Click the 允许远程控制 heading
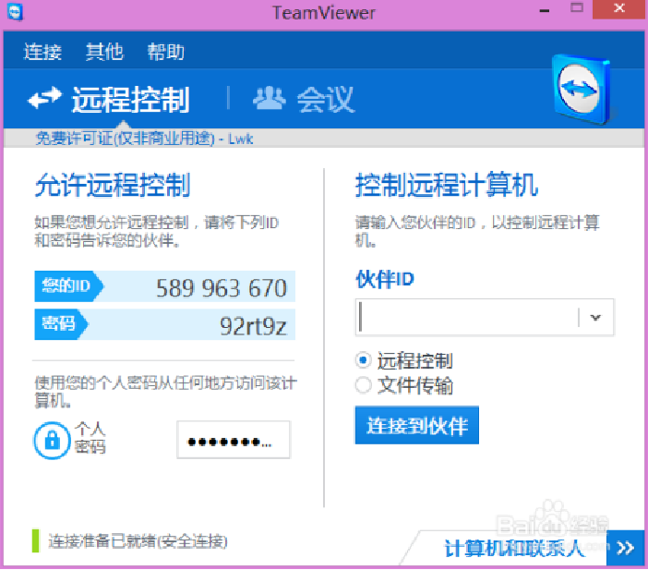The height and width of the screenshot is (570, 648). click(113, 185)
